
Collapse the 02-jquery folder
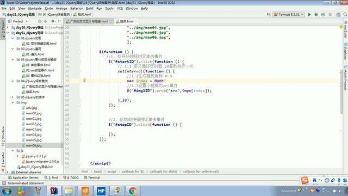[x=13, y=49]
